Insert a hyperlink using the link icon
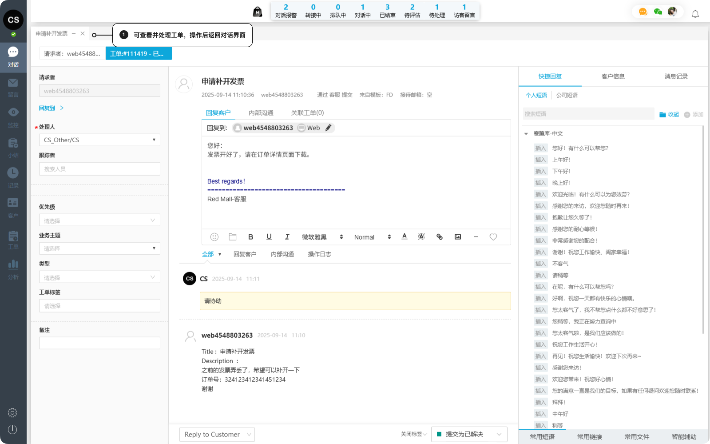Screen dimensions: 710x444 439,237
